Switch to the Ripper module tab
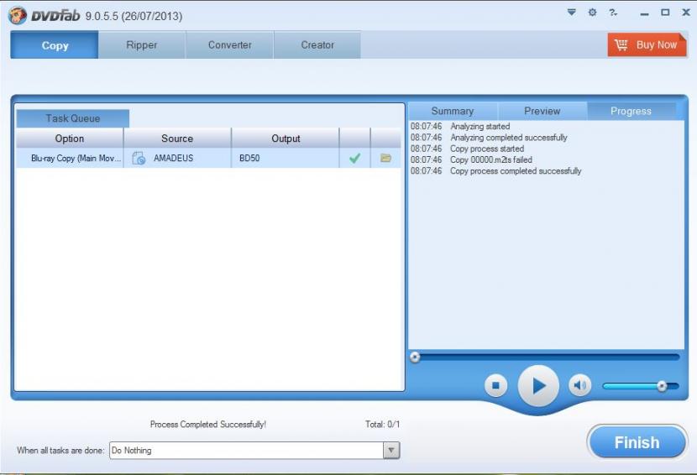 (x=142, y=44)
